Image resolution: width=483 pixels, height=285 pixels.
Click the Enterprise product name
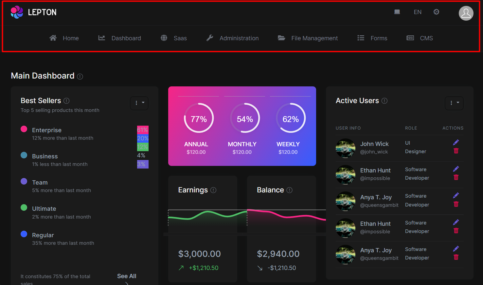[47, 130]
